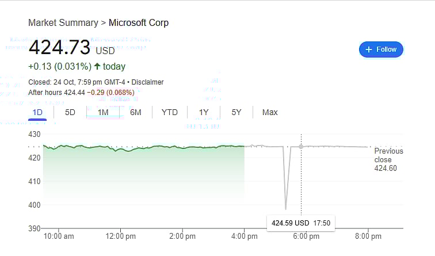Click the Previous close 424.60 label
435x256 pixels.
(388, 159)
